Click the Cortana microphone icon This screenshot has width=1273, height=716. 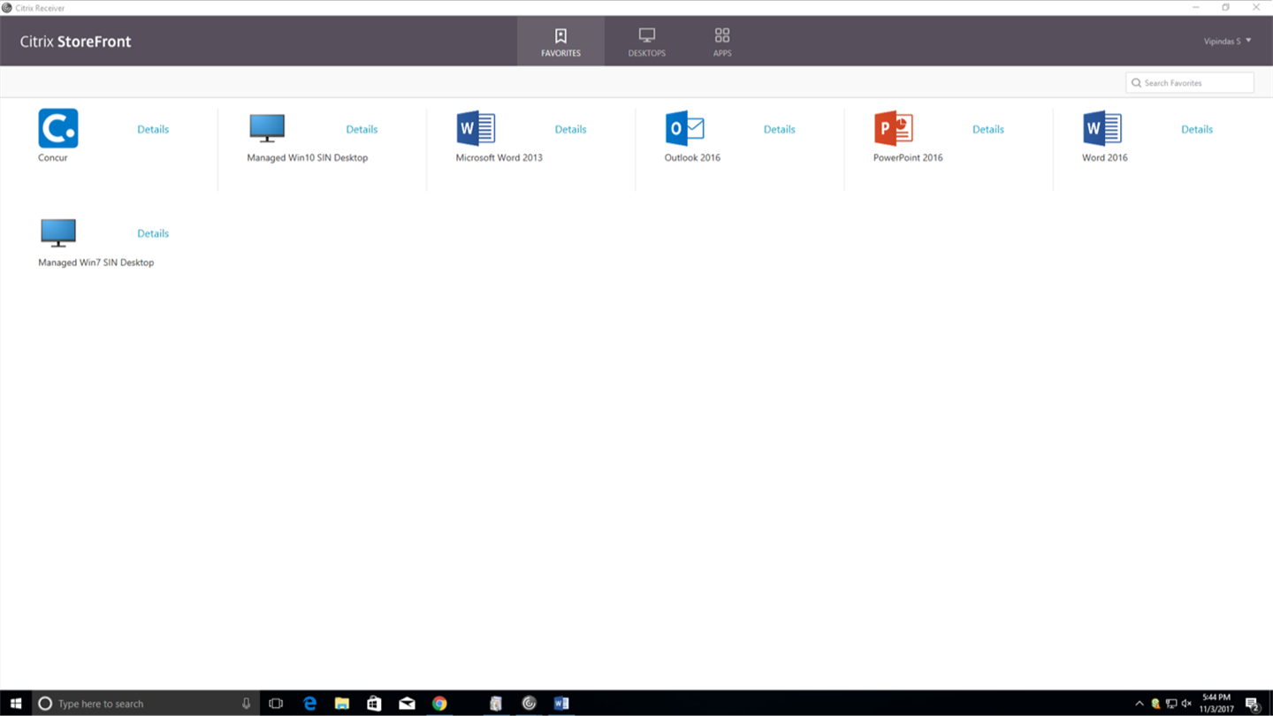246,704
